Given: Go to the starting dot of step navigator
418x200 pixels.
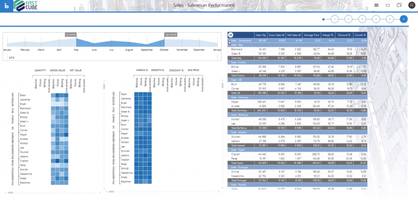Looking at the screenshot, I should click(323, 19).
